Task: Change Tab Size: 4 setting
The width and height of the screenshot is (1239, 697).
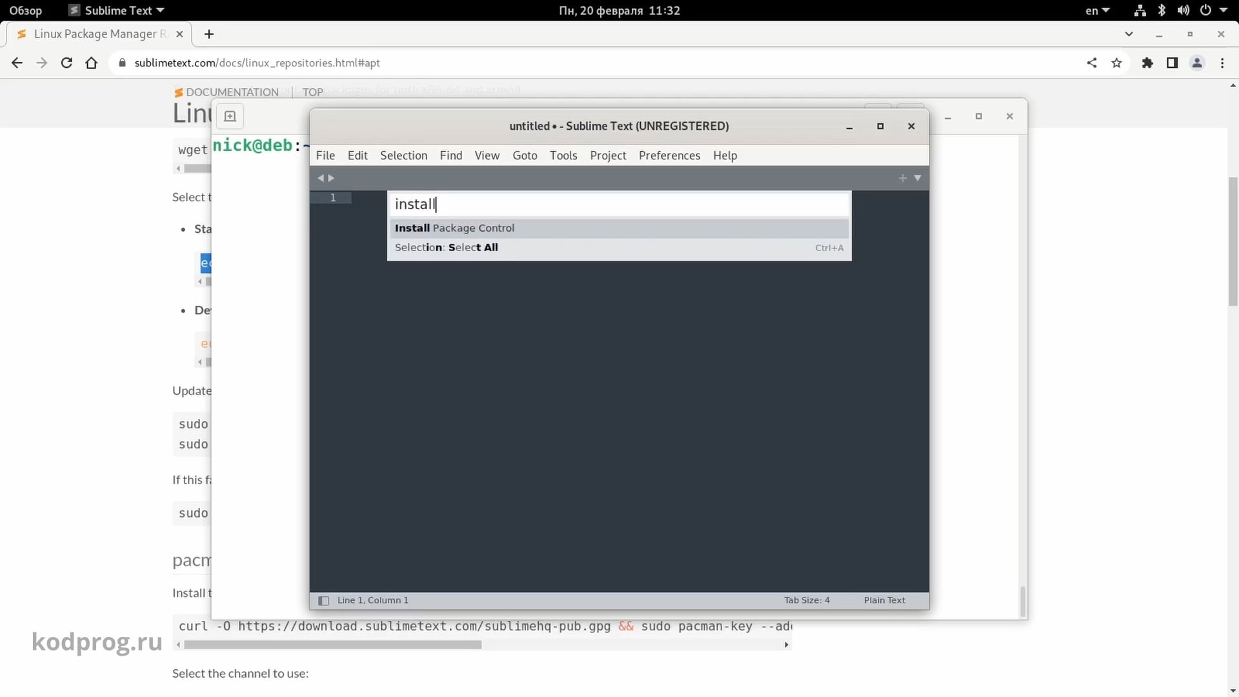Action: pyautogui.click(x=807, y=600)
